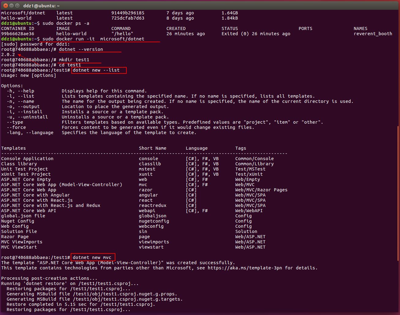This screenshot has height=315, width=400.
Task: Click 'sudo docker run -it microsoft/dotnet' command
Action: pyautogui.click(x=93, y=39)
